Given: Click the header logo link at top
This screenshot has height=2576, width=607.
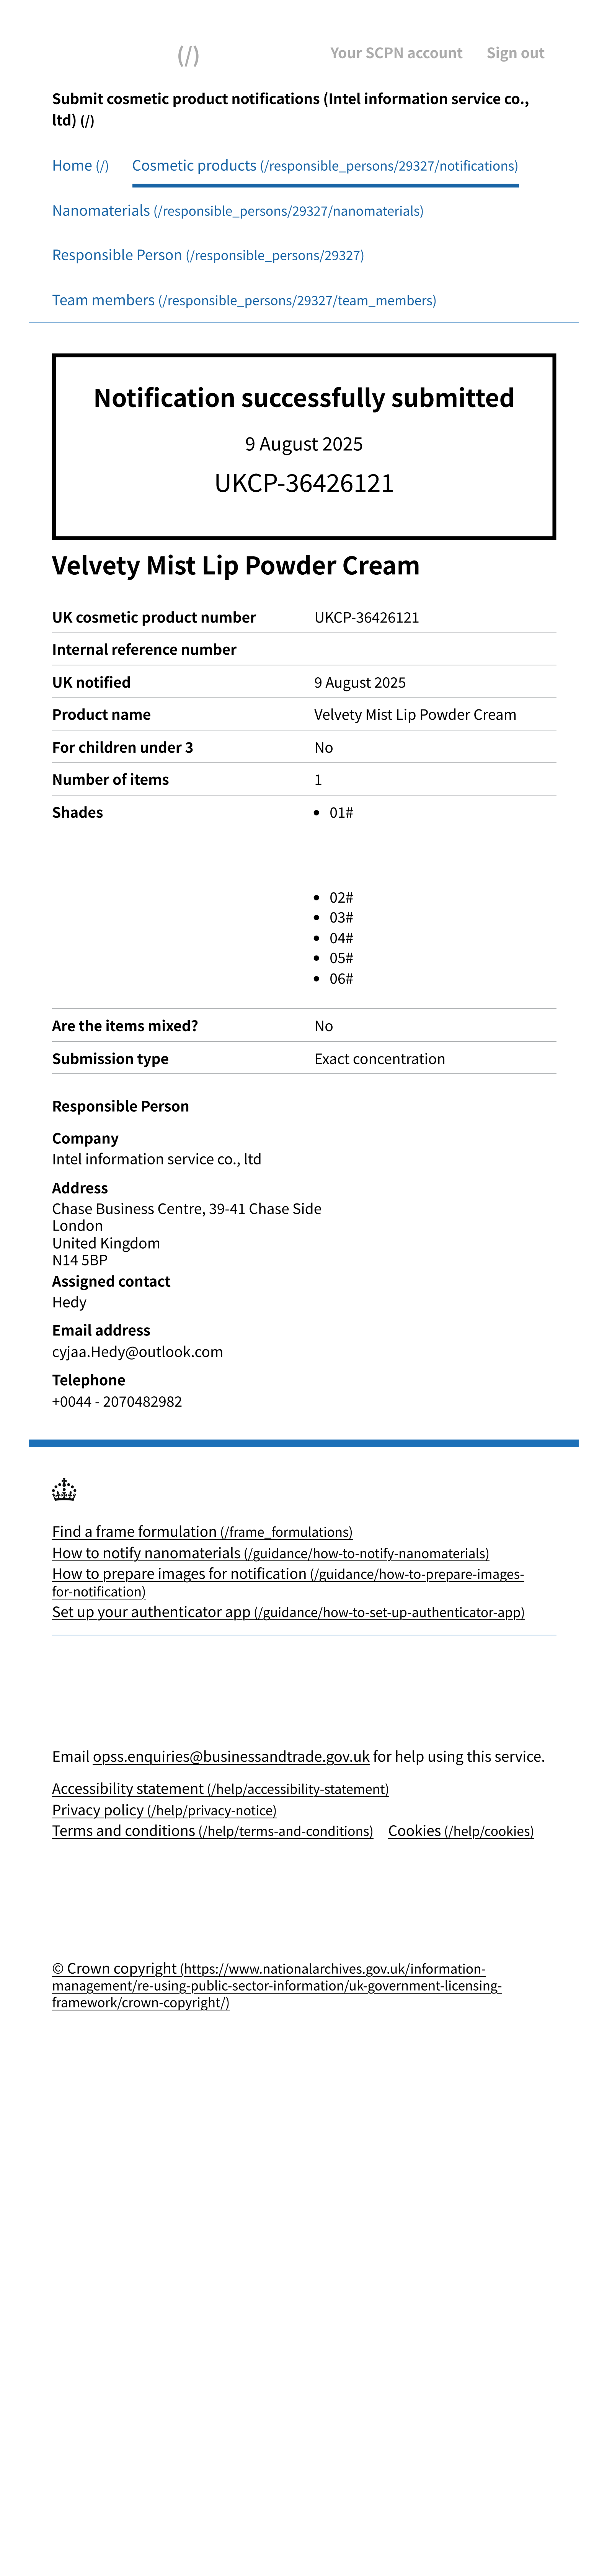Looking at the screenshot, I should coord(188,55).
